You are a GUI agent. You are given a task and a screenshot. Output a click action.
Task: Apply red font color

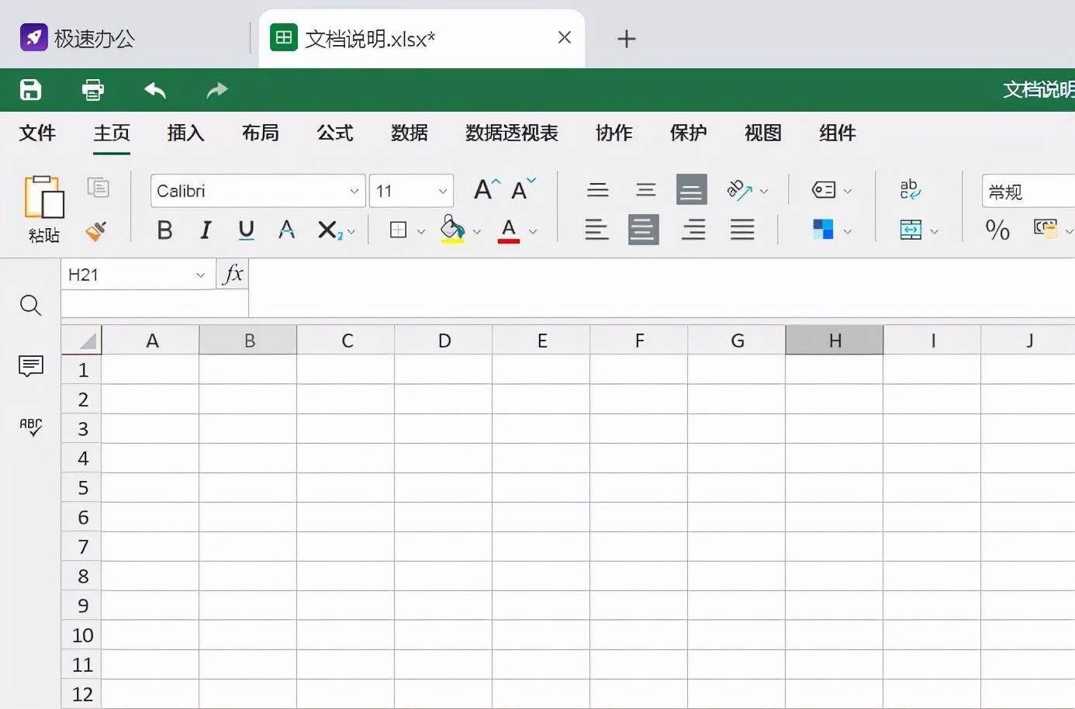pos(509,230)
